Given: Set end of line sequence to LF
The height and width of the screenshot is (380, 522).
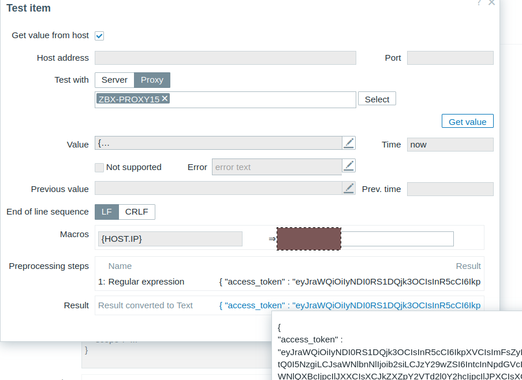Looking at the screenshot, I should coord(107,212).
